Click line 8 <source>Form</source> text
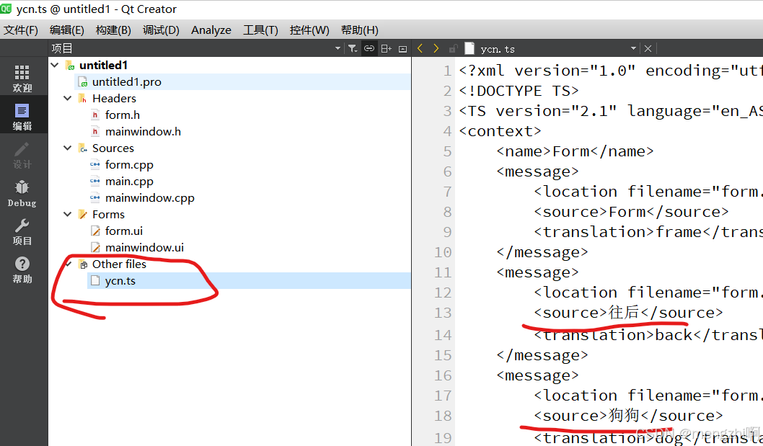Screen dimensions: 763x446 (630, 212)
